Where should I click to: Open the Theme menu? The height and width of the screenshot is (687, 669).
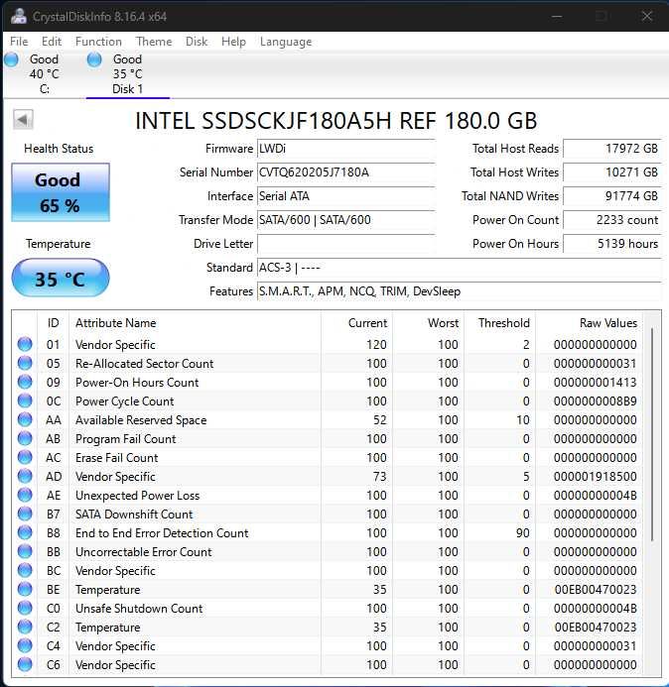click(154, 42)
